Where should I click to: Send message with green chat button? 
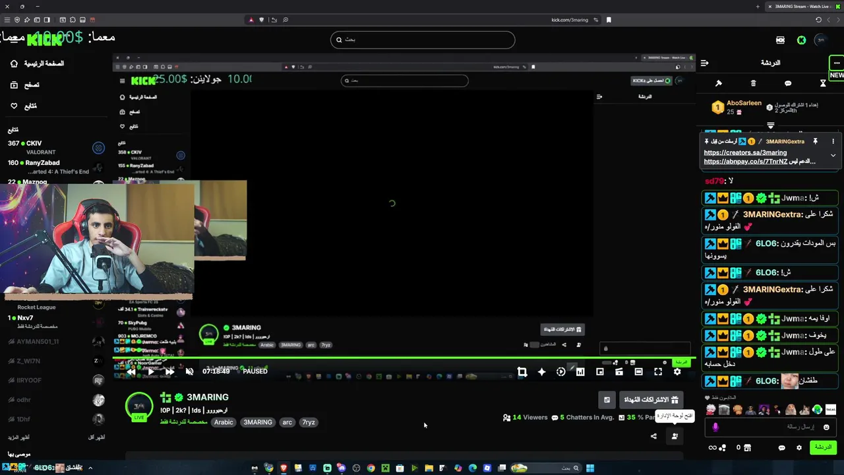coord(823,447)
